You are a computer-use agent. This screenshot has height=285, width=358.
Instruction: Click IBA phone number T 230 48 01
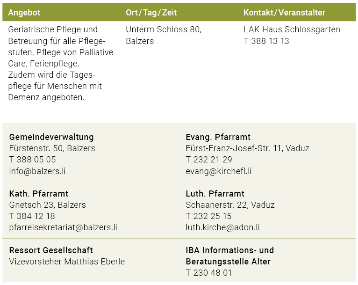click(208, 273)
